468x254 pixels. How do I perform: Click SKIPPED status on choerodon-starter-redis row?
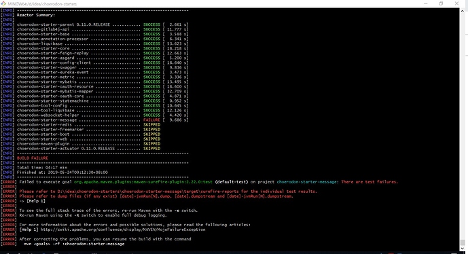tap(151, 125)
